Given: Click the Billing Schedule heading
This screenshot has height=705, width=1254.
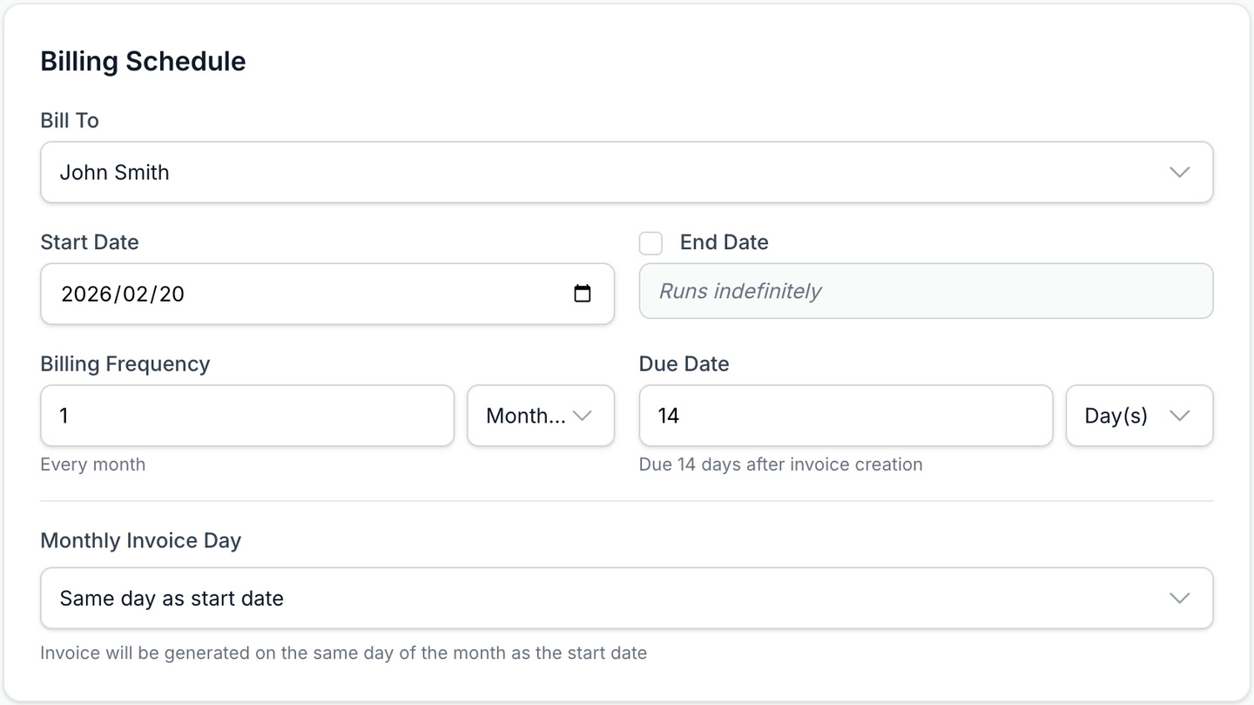Looking at the screenshot, I should pyautogui.click(x=143, y=61).
